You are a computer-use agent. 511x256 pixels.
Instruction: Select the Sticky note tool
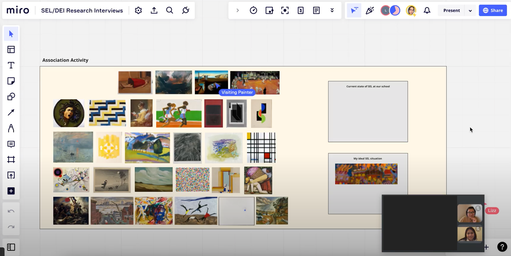[11, 81]
